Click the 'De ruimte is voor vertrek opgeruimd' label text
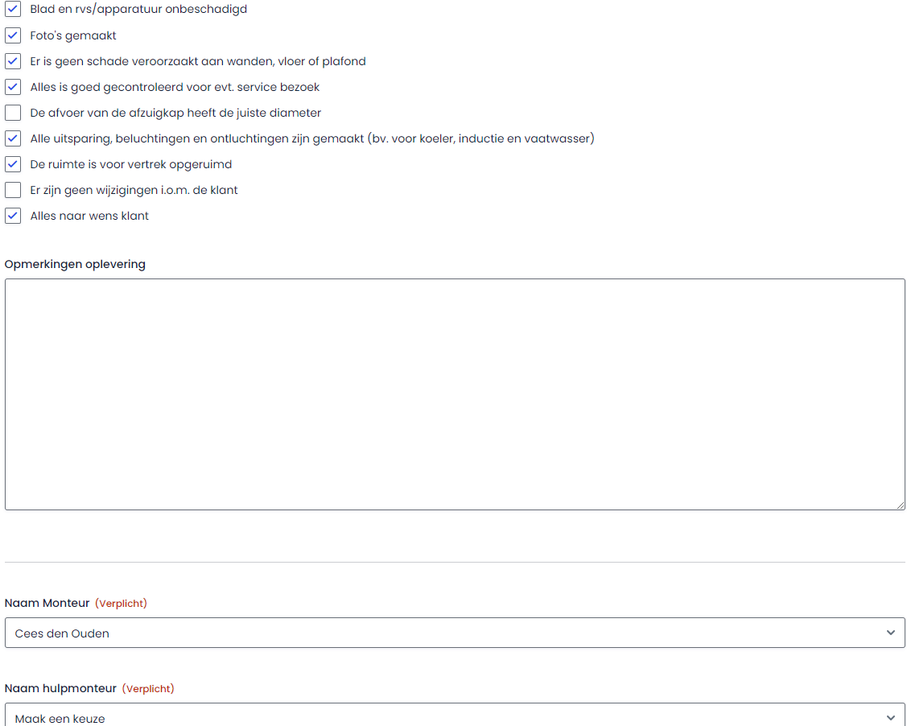Image resolution: width=907 pixels, height=726 pixels. tap(130, 164)
